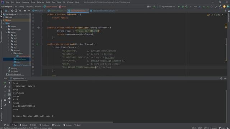The width and height of the screenshot is (230, 129).
Task: Open the File menu
Action: pyautogui.click(x=8, y=3)
